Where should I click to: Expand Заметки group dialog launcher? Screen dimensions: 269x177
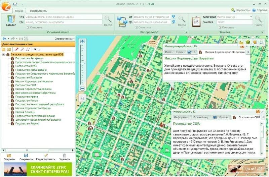(x=262, y=32)
